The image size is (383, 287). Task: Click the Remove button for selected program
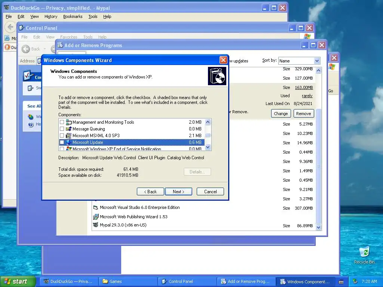pos(304,114)
